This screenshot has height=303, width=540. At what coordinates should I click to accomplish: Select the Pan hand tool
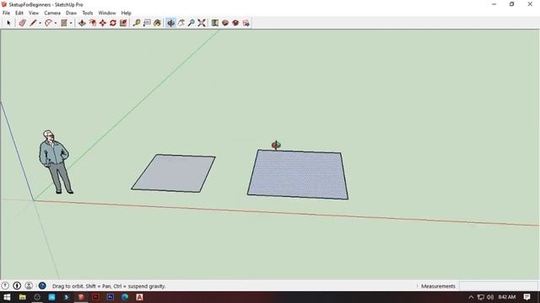(181, 23)
